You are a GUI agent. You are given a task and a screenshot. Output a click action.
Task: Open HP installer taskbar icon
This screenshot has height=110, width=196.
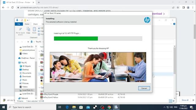click(116, 107)
